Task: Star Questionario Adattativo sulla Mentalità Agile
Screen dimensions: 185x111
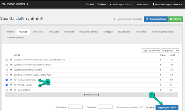Action: coord(11,75)
